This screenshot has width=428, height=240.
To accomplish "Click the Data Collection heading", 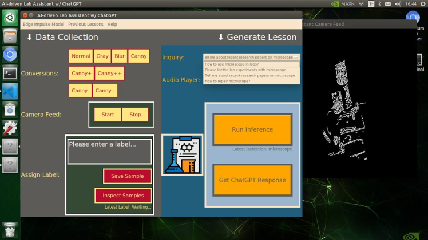I will [62, 37].
